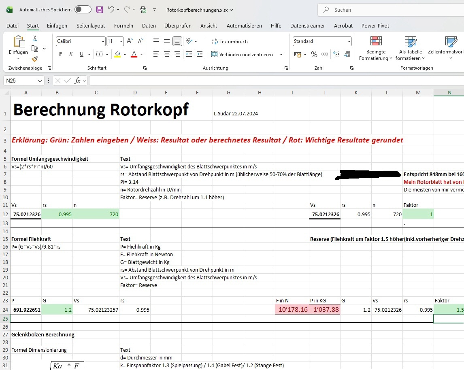464x370 pixels.
Task: Increase indent icon
Action: point(200,54)
